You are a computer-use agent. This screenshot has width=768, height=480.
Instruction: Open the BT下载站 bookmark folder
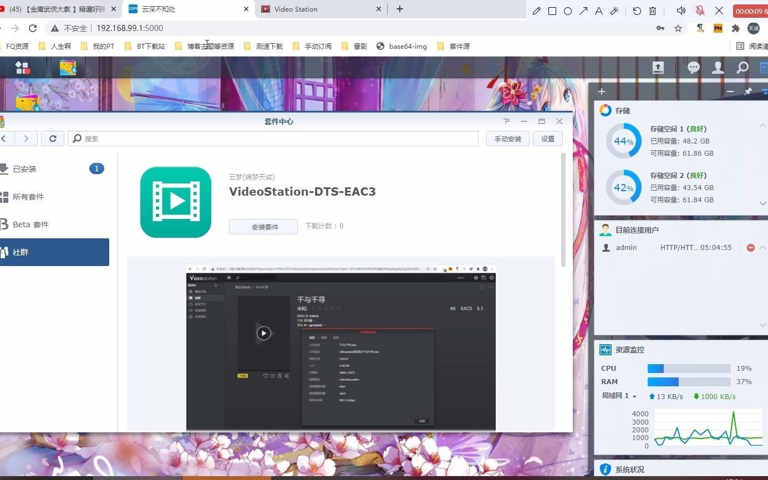tap(145, 47)
